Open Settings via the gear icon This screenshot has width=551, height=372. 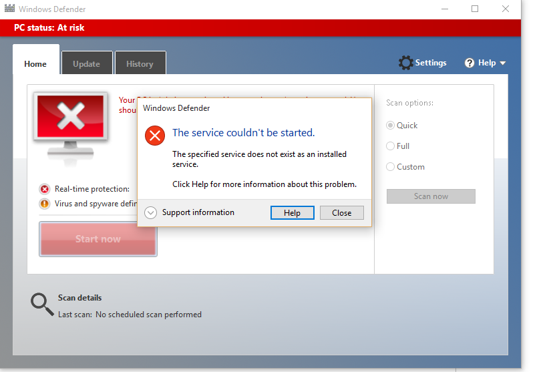click(406, 63)
